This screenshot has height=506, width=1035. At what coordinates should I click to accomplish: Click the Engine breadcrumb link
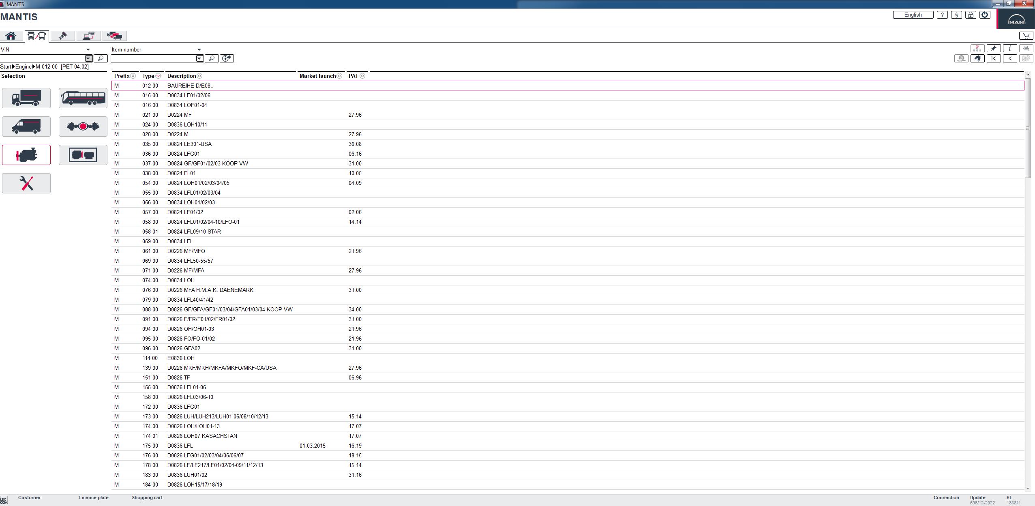[23, 66]
